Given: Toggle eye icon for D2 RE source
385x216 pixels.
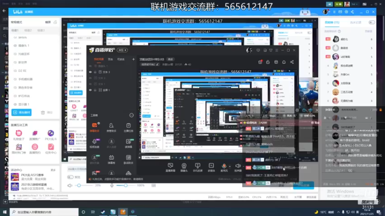Looking at the screenshot, I should (15, 71).
